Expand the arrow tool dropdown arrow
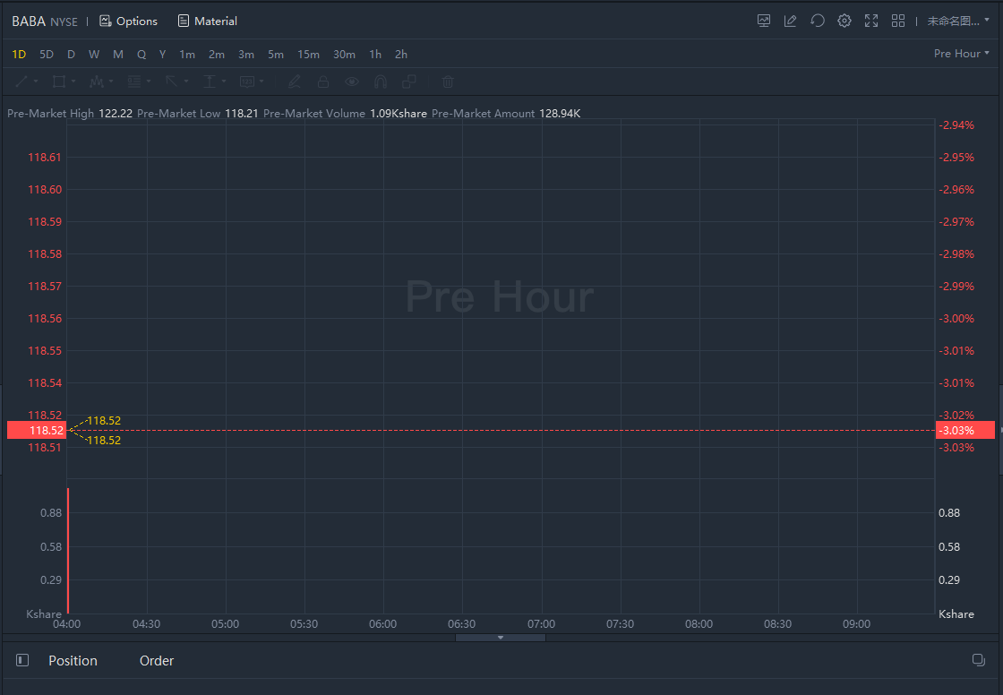 (x=186, y=82)
